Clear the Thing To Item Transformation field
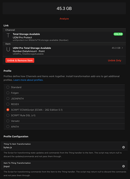This screenshot has width=130, height=179. [x=124, y=147]
